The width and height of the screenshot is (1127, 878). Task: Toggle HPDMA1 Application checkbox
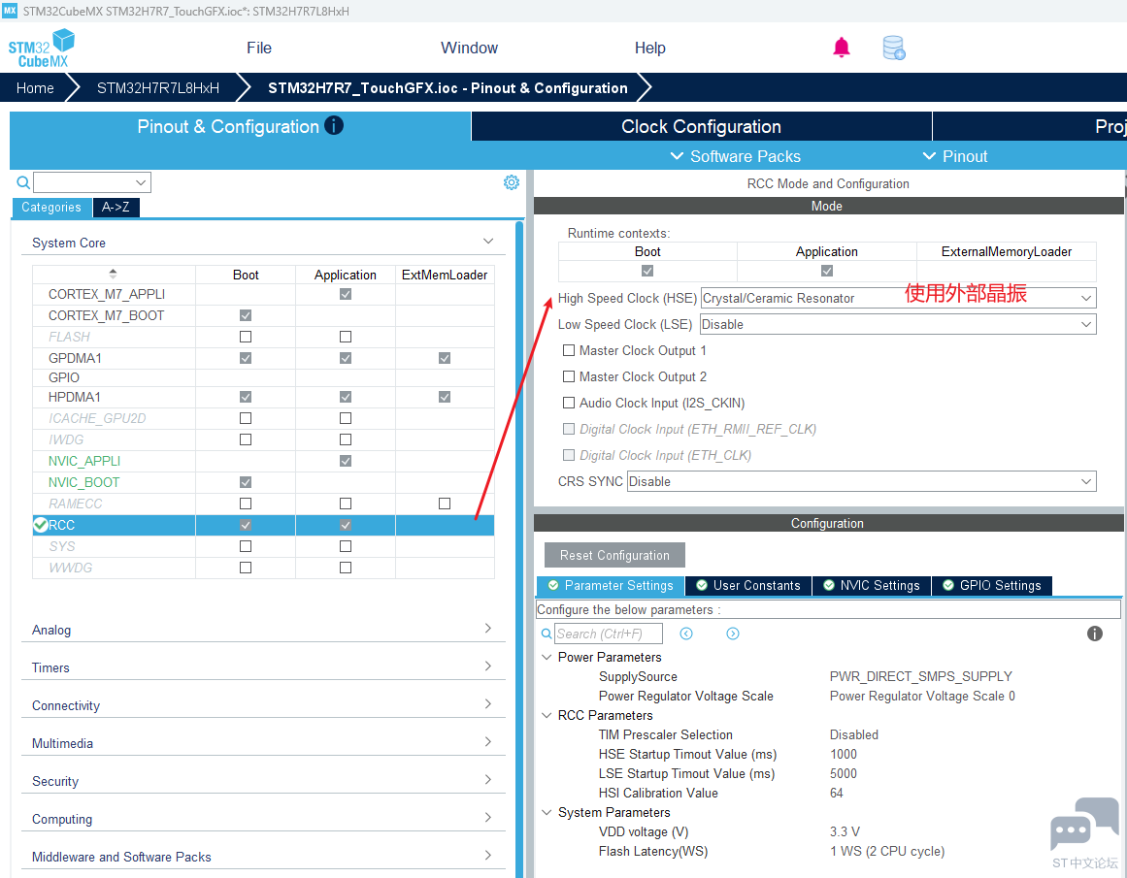pos(346,397)
